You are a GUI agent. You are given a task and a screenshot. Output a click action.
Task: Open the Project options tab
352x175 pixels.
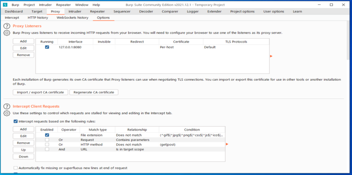[x=242, y=11]
